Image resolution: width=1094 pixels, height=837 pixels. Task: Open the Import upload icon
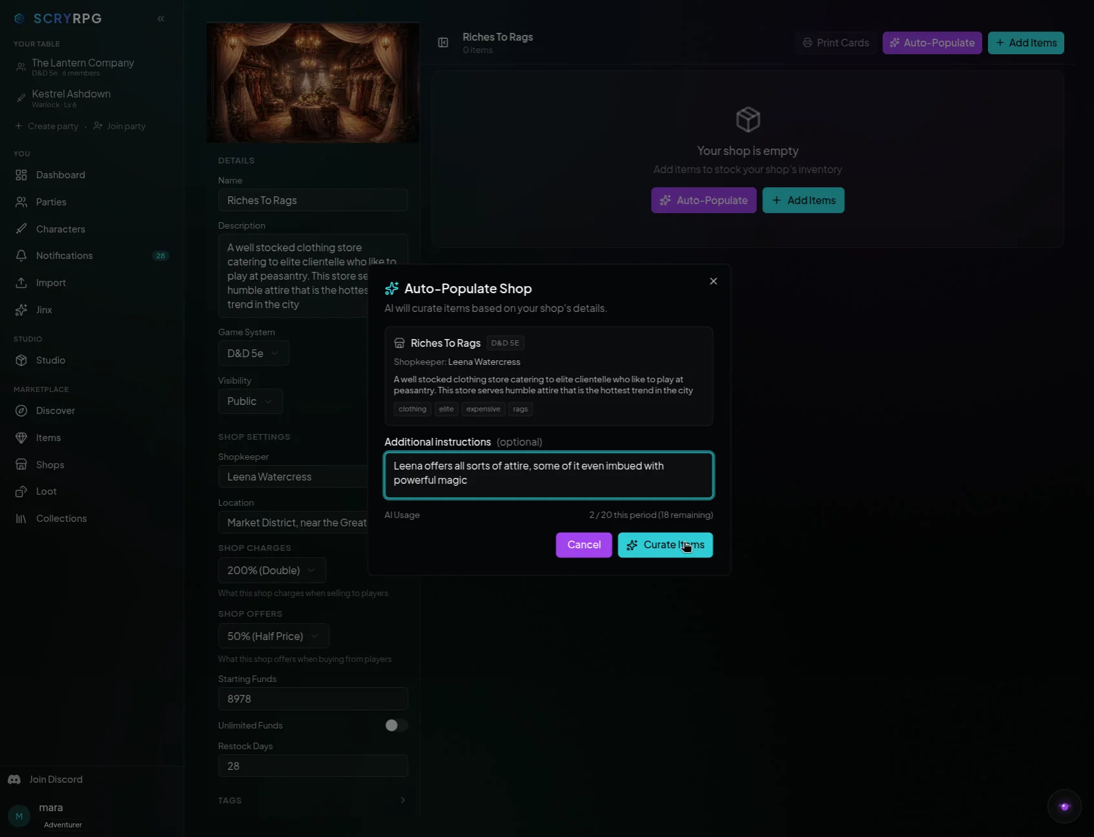click(x=21, y=283)
